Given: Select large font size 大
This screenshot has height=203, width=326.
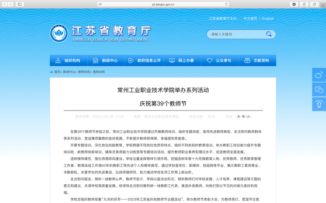Looking at the screenshot, I should [239, 117].
